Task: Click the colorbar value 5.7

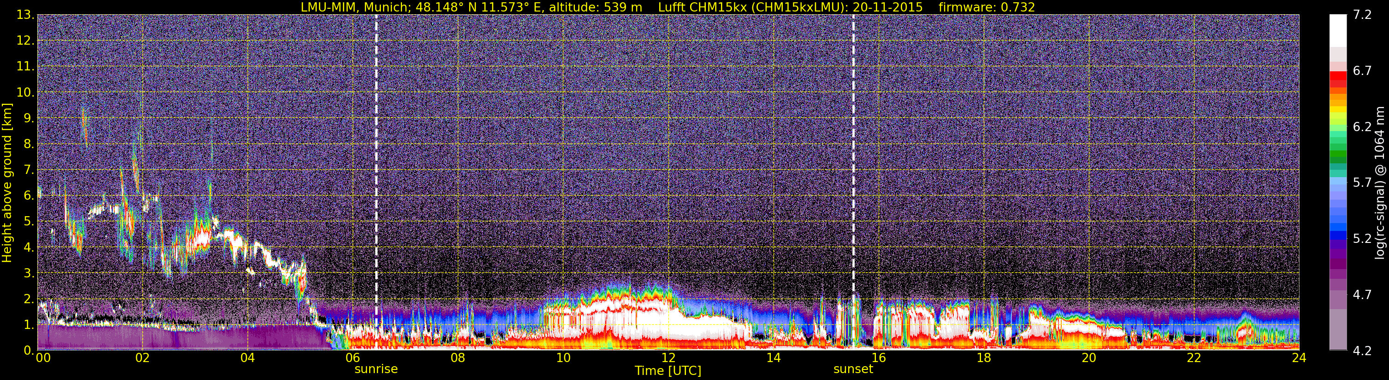Action: point(1362,183)
